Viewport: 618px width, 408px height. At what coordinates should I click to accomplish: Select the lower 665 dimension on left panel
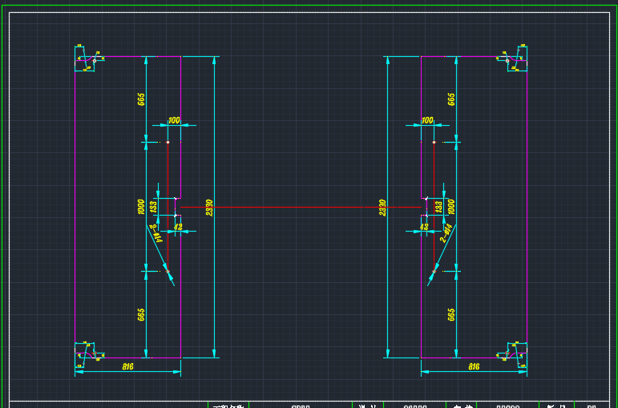(141, 314)
